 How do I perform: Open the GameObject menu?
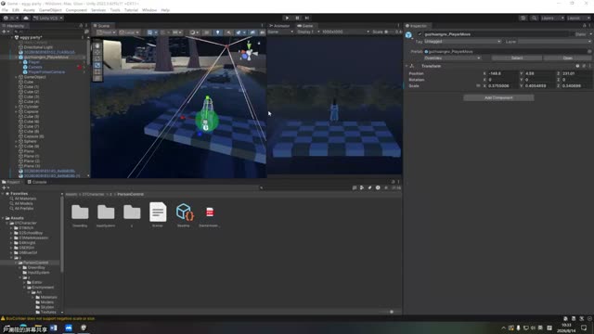[x=50, y=10]
